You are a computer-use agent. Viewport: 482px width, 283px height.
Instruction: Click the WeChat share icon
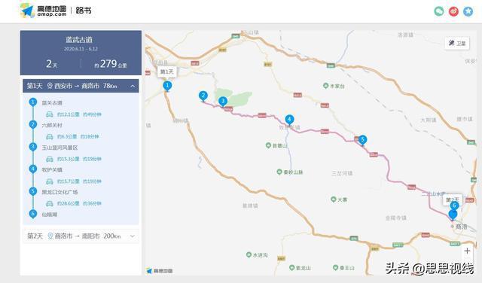tap(439, 11)
